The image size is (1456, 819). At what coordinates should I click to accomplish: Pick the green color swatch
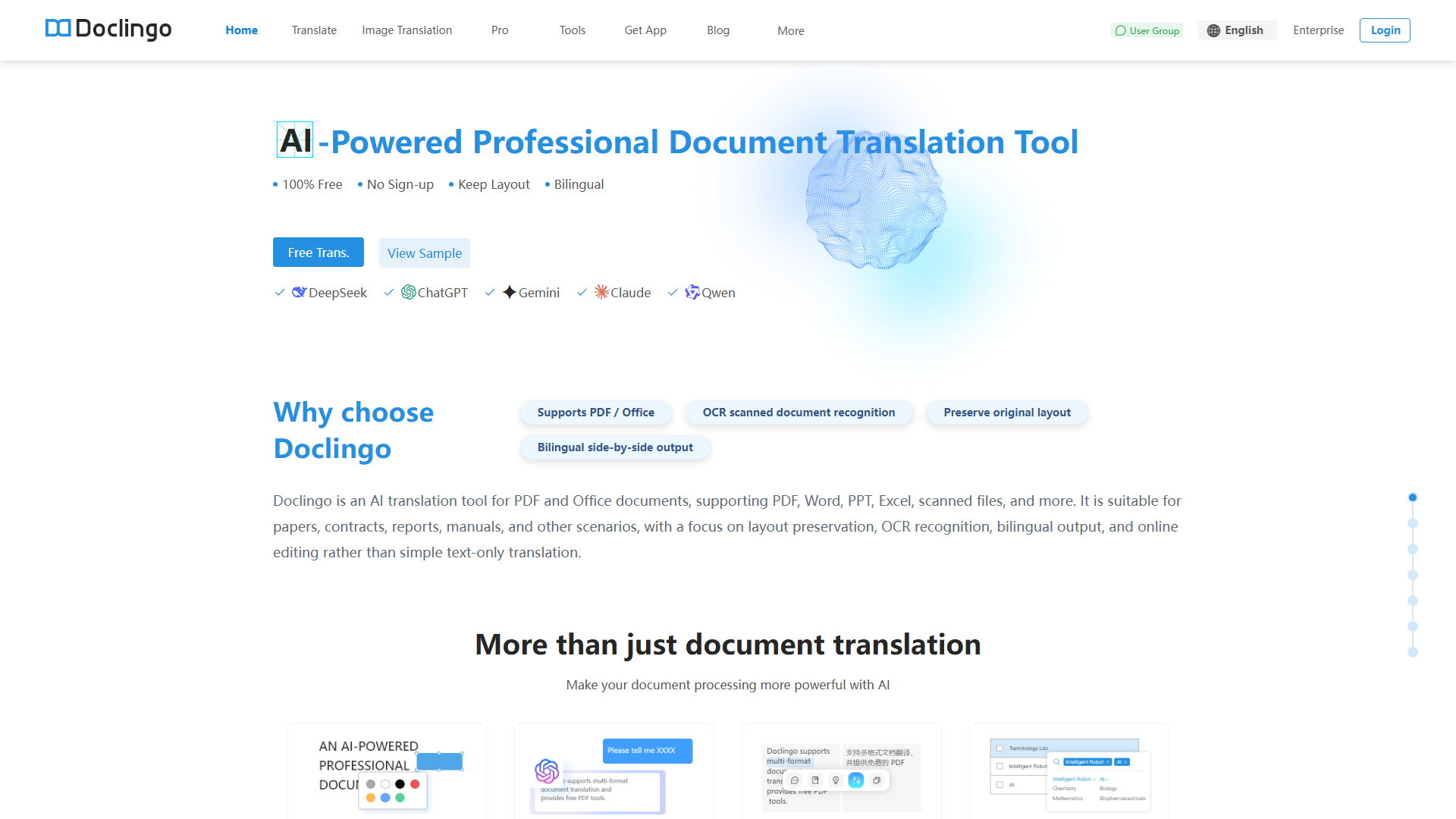[x=400, y=798]
